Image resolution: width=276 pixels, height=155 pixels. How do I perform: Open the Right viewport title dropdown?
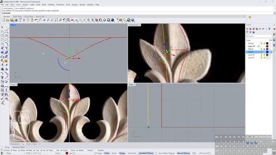click(135, 85)
